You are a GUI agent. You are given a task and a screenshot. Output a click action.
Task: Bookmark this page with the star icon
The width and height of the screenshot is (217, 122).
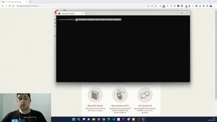pos(156,6)
